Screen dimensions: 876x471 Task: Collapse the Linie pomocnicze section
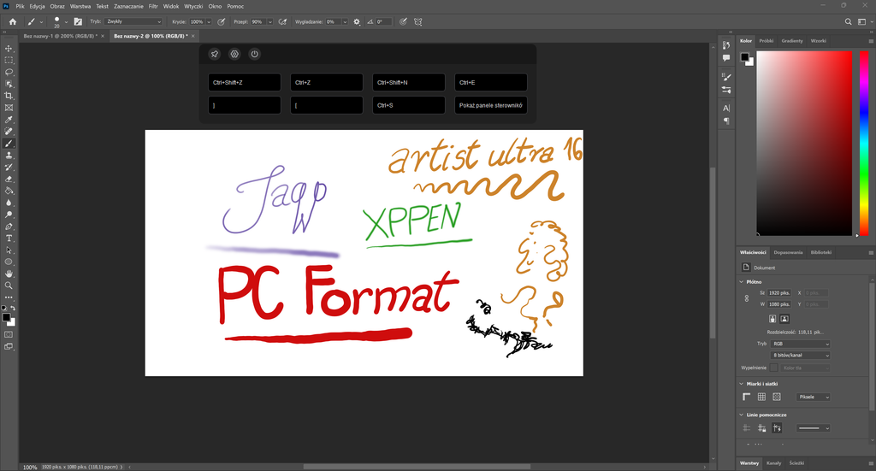pos(742,415)
